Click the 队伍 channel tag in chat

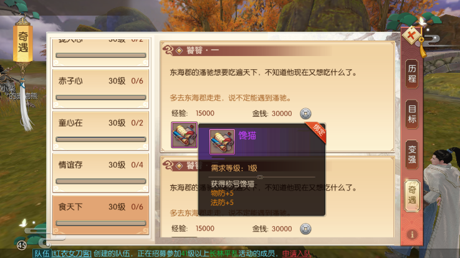(x=42, y=254)
